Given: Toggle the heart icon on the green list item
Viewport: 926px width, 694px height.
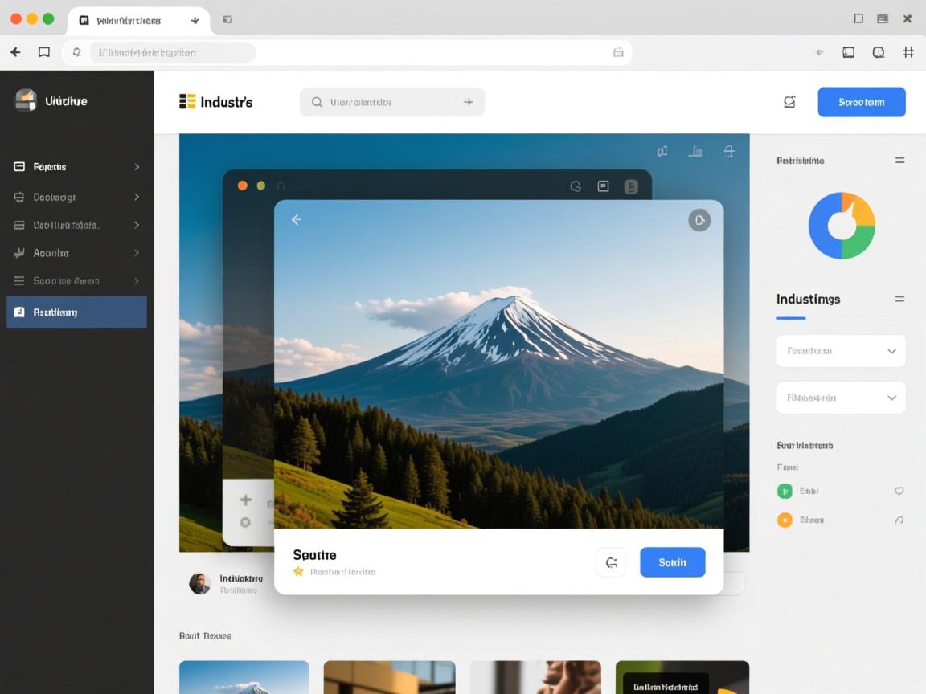Looking at the screenshot, I should coord(899,491).
